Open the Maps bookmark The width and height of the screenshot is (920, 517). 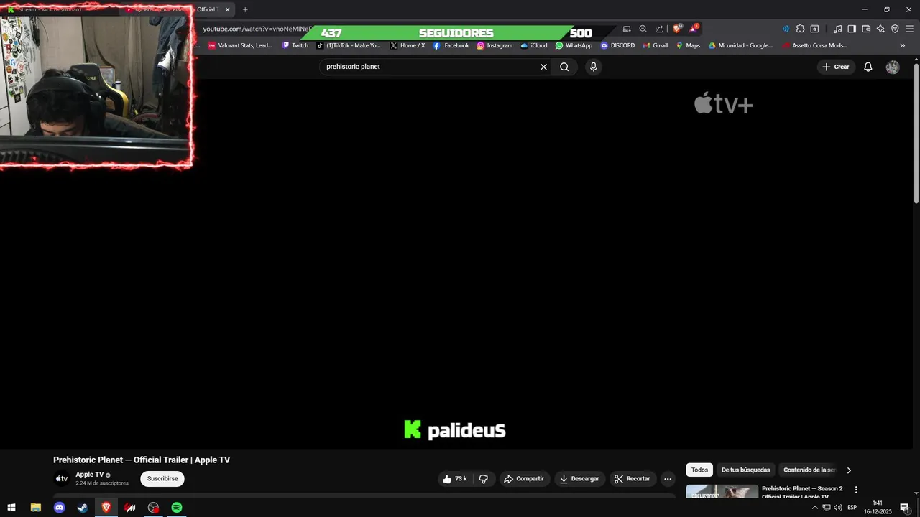(688, 45)
